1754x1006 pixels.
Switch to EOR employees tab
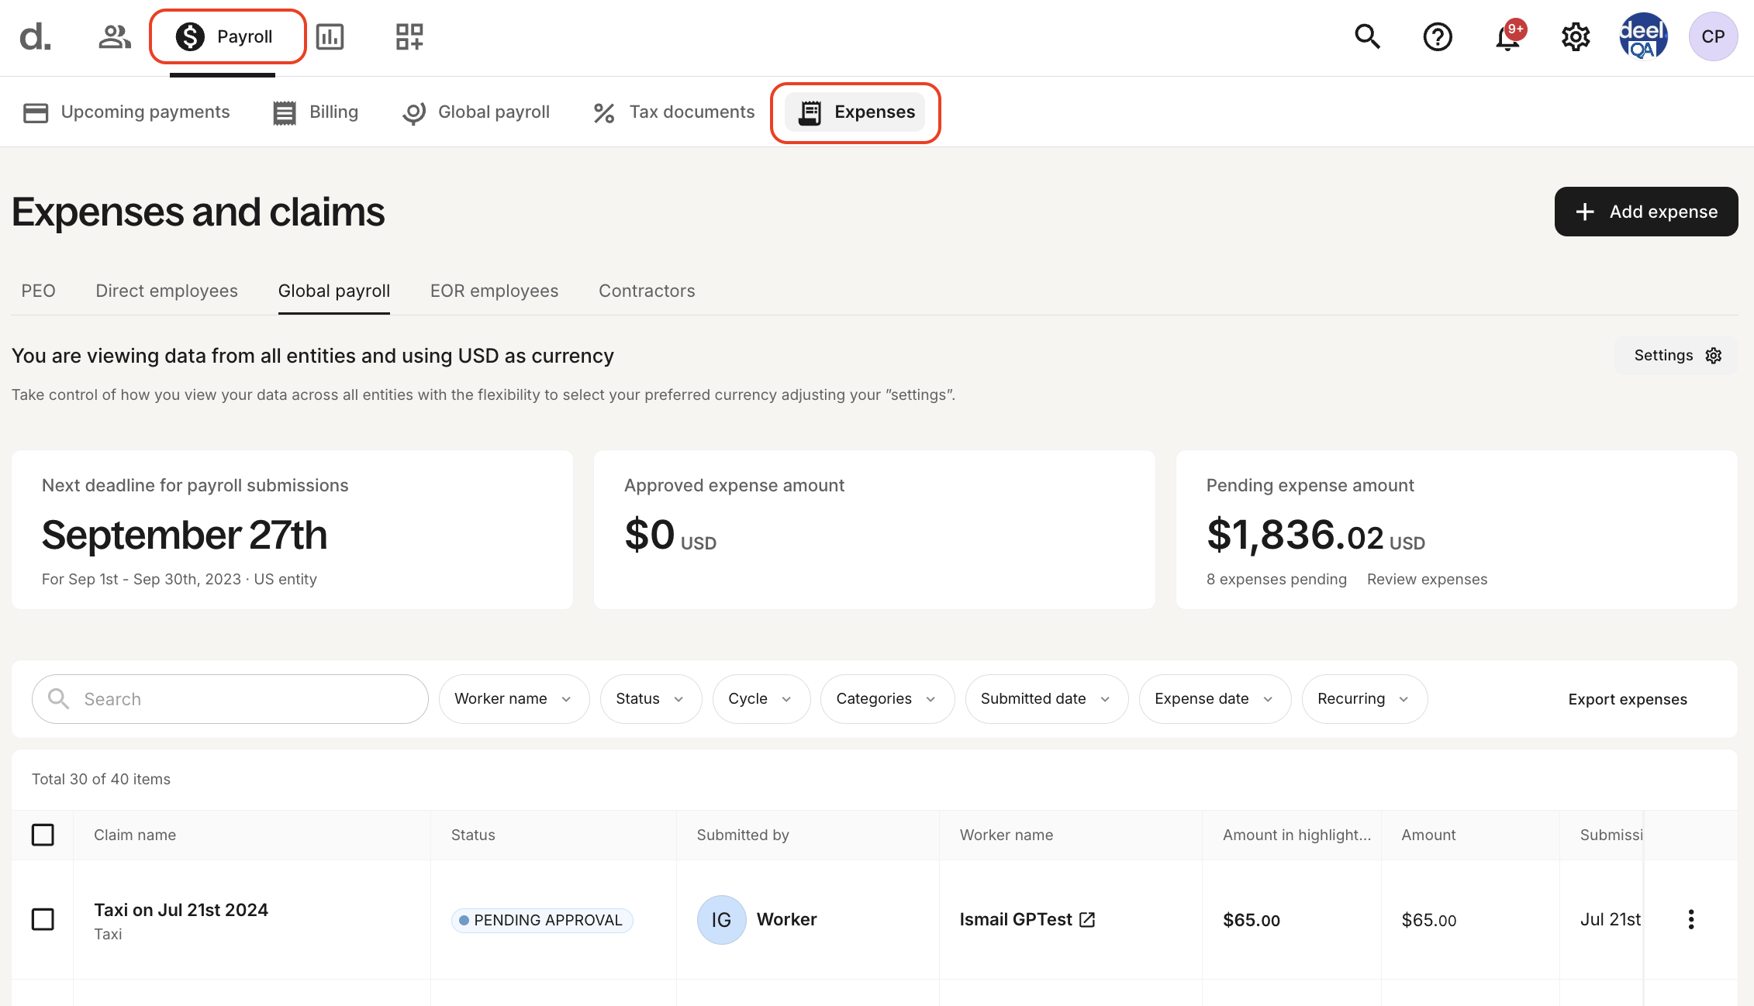[495, 291]
